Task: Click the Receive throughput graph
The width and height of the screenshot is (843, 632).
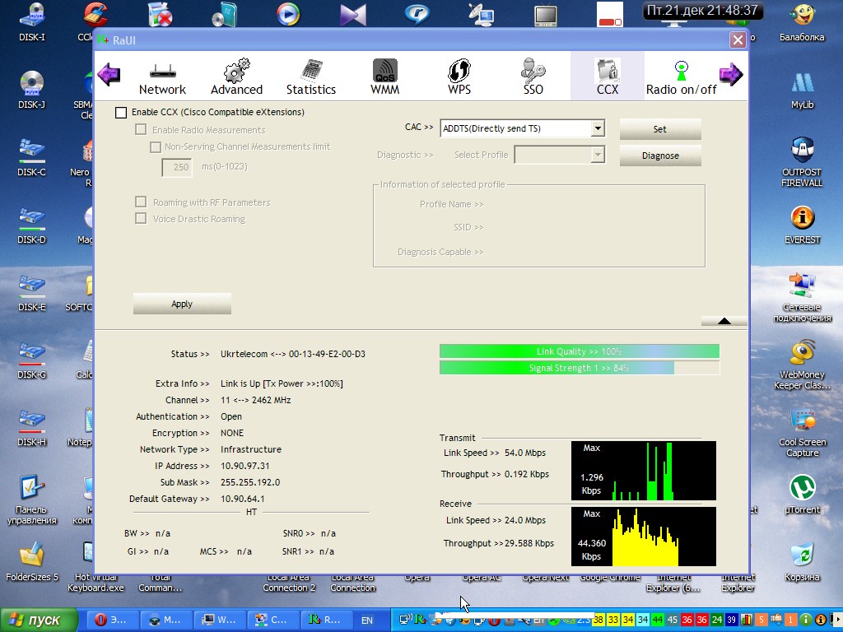Action: pos(644,537)
